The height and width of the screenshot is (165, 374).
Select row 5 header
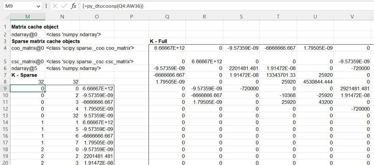pyautogui.click(x=5, y=61)
